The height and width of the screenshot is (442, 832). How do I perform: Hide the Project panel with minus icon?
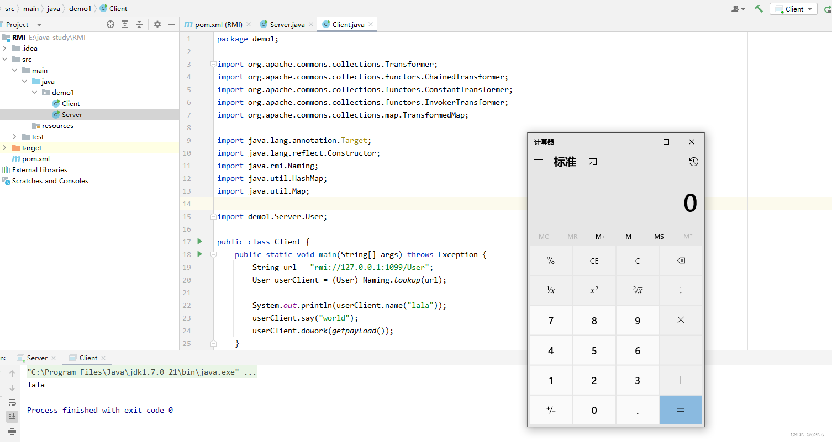172,24
